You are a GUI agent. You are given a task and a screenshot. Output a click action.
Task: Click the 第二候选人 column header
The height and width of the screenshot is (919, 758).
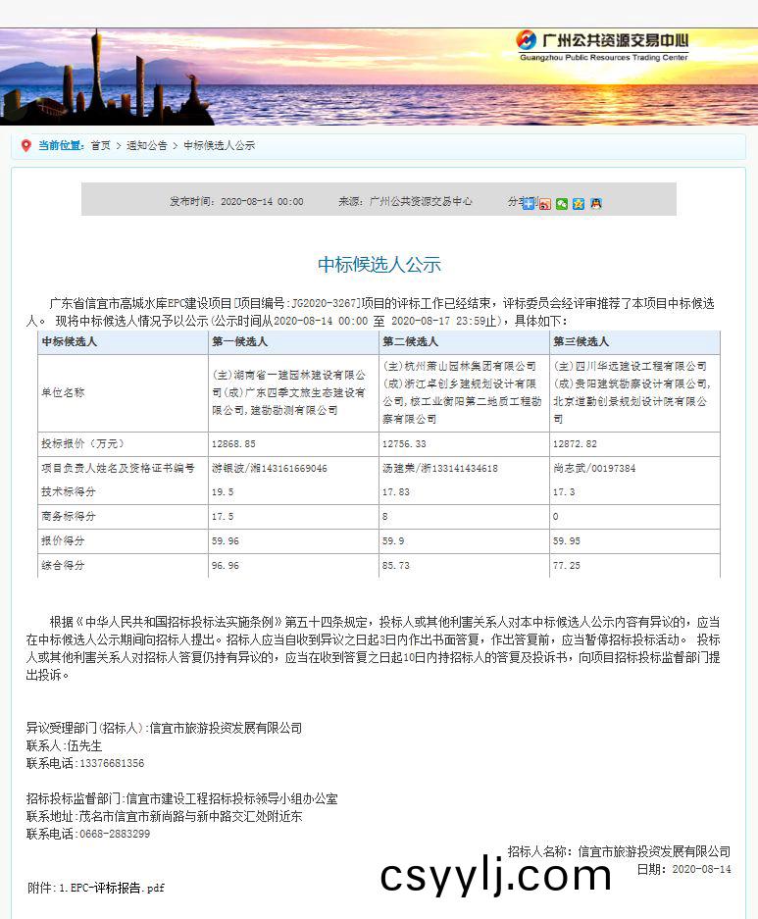410,342
